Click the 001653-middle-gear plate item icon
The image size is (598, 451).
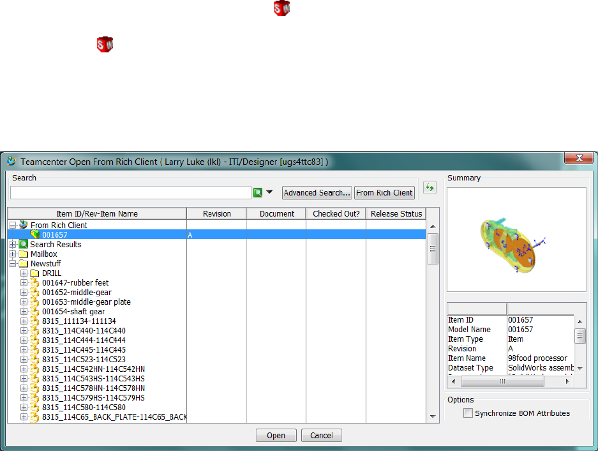pyautogui.click(x=35, y=302)
